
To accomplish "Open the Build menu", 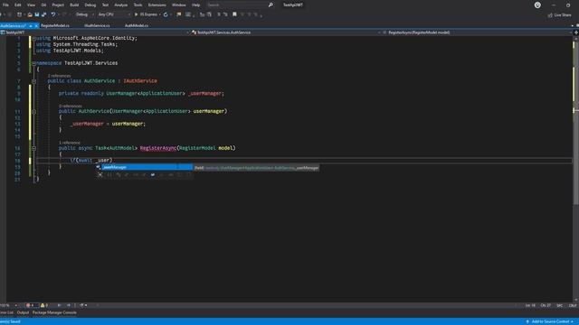I will pyautogui.click(x=74, y=5).
